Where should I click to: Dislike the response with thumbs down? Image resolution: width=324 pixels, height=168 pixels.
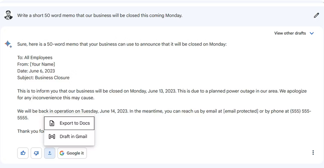click(36, 153)
